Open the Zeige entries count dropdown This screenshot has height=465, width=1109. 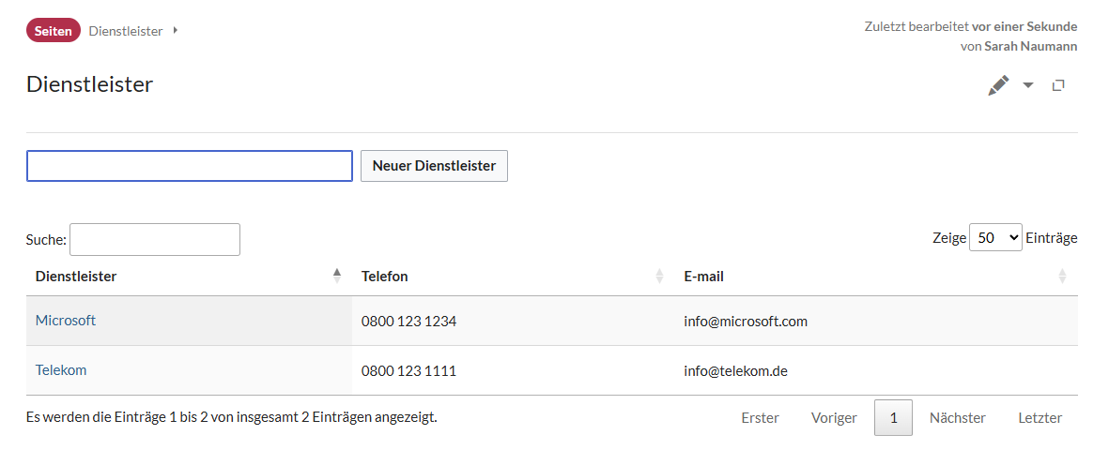(x=995, y=238)
